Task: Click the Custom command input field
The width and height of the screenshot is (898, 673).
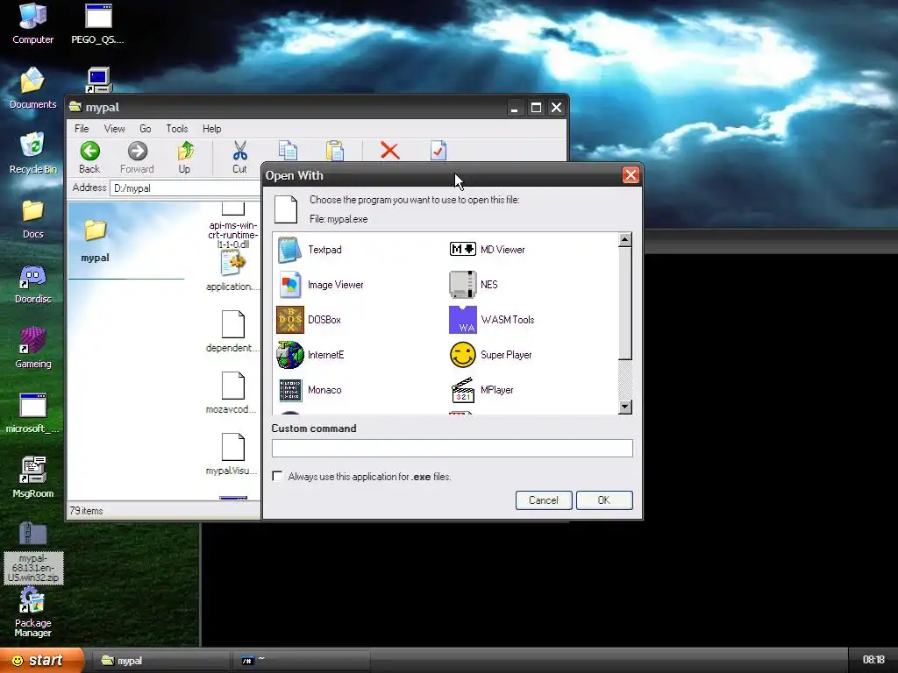Action: tap(452, 448)
